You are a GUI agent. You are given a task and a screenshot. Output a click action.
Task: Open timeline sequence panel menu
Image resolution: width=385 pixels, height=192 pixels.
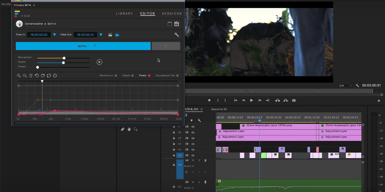point(202,109)
